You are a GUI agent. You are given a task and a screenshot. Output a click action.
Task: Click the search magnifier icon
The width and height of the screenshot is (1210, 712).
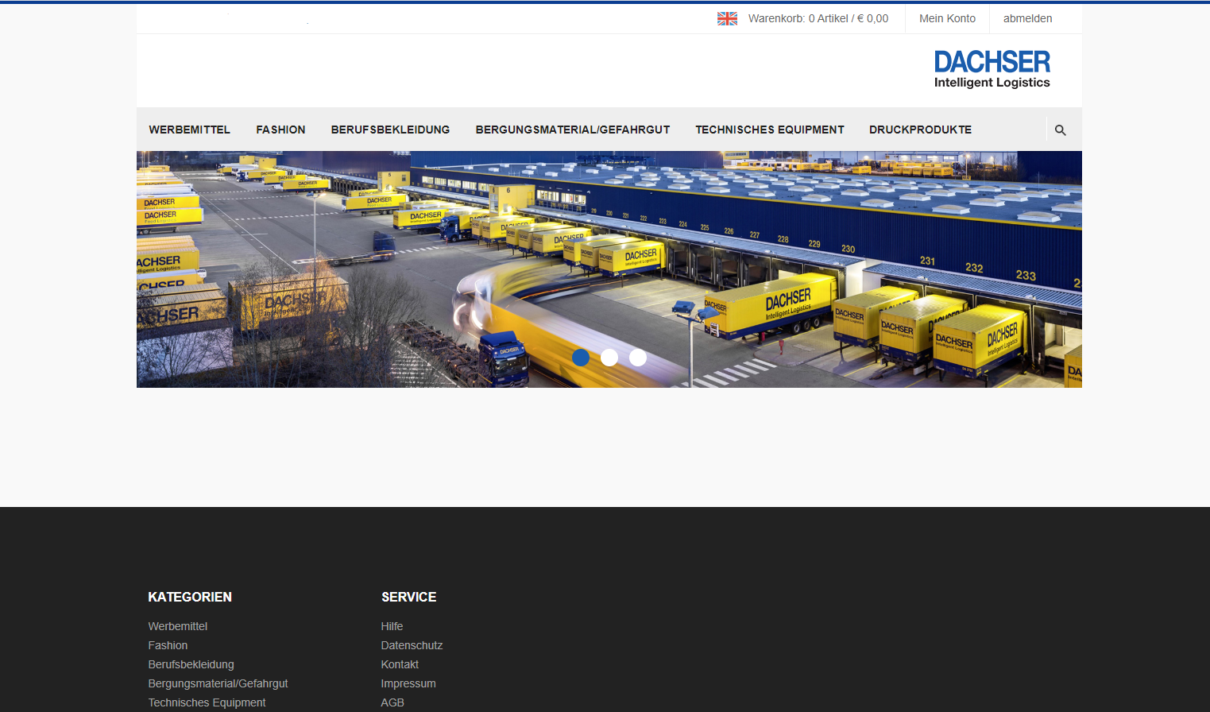pyautogui.click(x=1060, y=130)
